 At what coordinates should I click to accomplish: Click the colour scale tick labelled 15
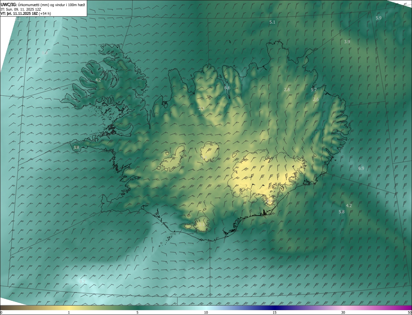pyautogui.click(x=275, y=312)
